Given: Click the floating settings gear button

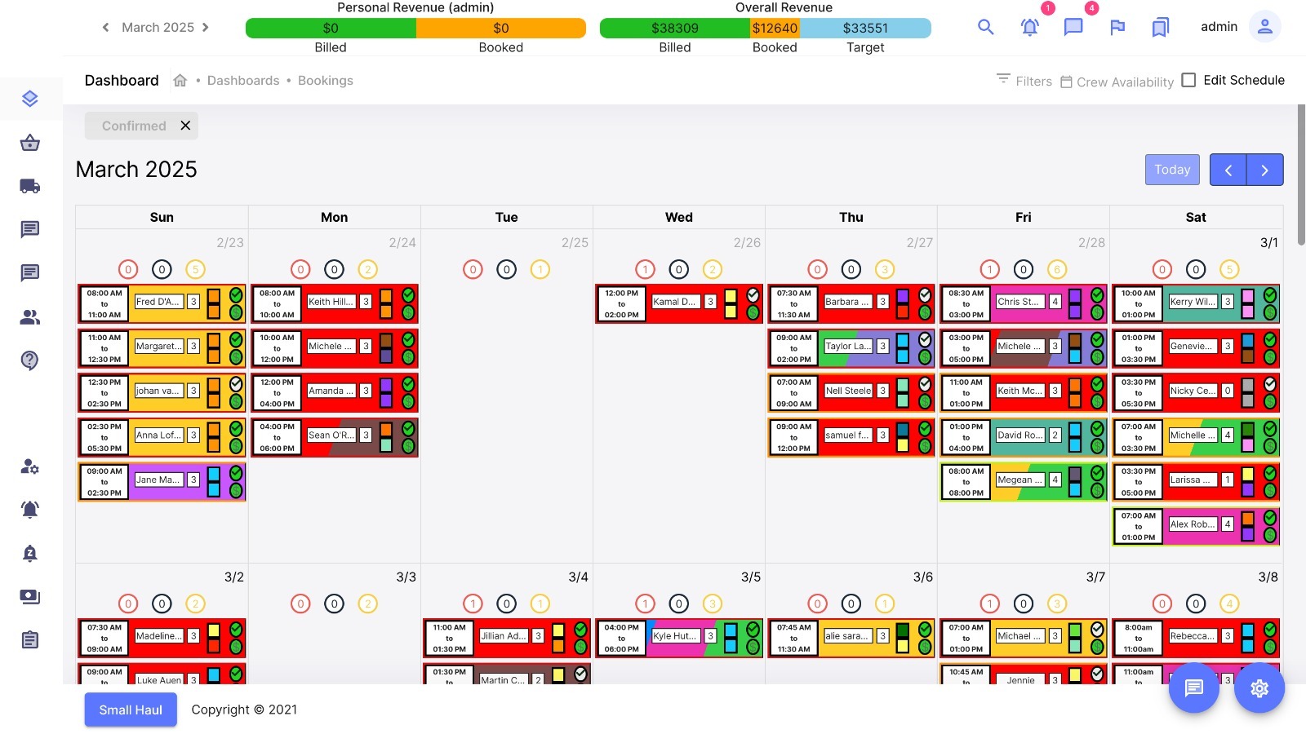Looking at the screenshot, I should tap(1259, 688).
